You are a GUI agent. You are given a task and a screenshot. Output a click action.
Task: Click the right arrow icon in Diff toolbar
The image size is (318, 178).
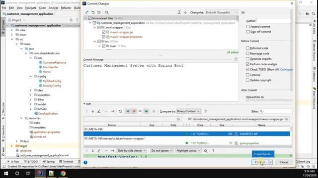coord(113,111)
